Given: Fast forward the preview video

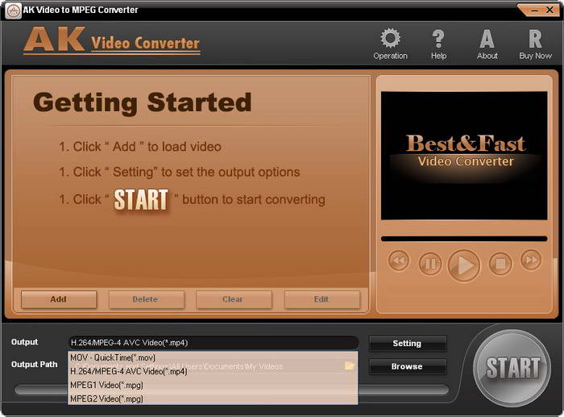Looking at the screenshot, I should 531,260.
